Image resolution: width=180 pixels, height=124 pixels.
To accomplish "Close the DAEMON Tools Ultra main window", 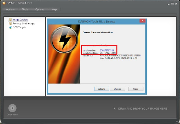I will click(176, 4).
